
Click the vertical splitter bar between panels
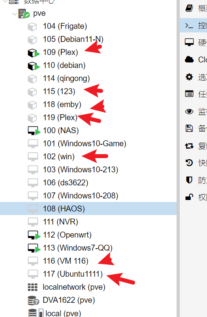click(178, 158)
